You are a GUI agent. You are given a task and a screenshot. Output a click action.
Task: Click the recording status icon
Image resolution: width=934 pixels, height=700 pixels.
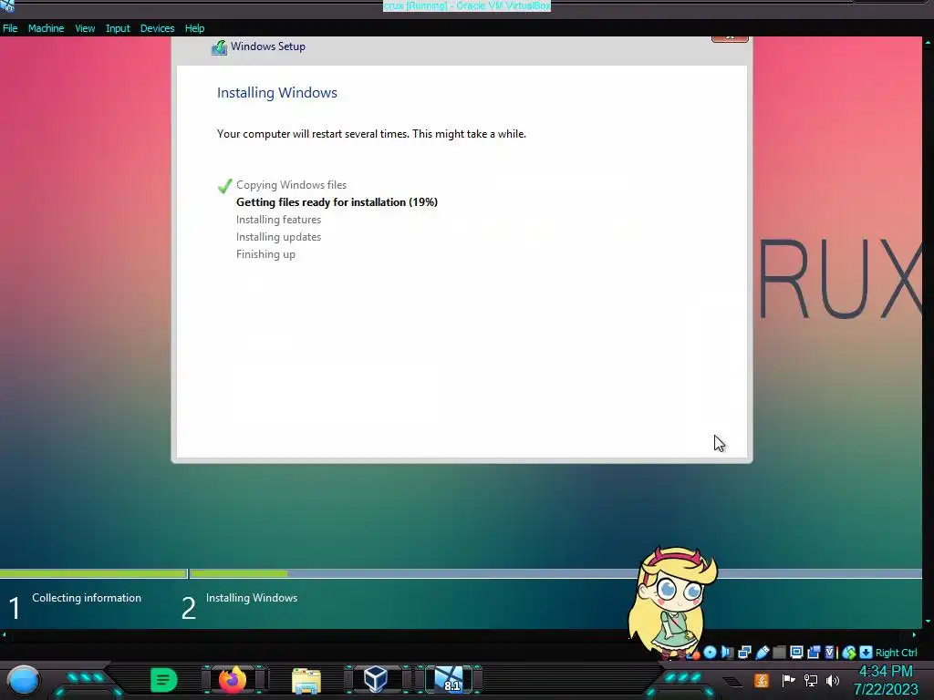(814, 653)
